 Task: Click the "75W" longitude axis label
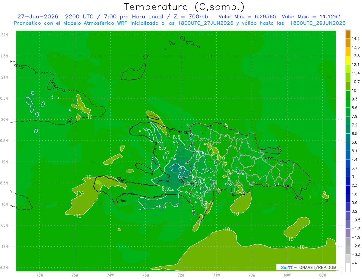75,275
